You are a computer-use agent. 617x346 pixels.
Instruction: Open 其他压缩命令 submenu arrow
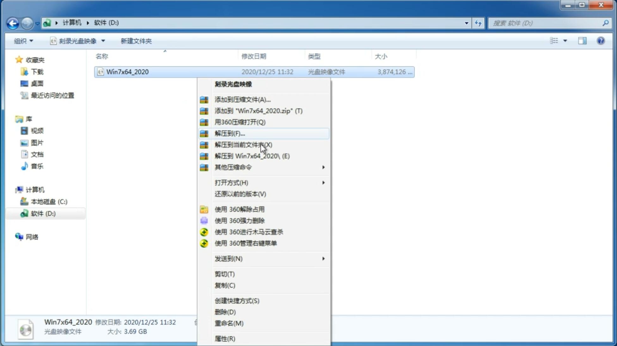tap(323, 167)
